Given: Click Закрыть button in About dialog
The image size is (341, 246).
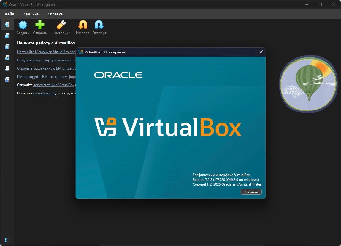Looking at the screenshot, I should [x=251, y=192].
